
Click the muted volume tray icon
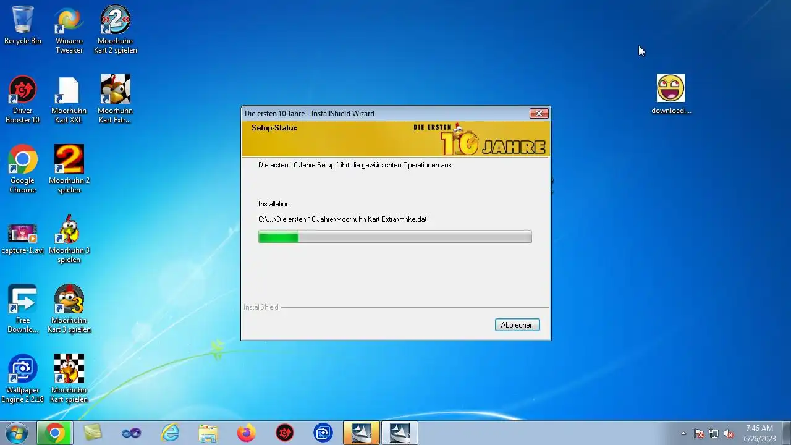(729, 433)
